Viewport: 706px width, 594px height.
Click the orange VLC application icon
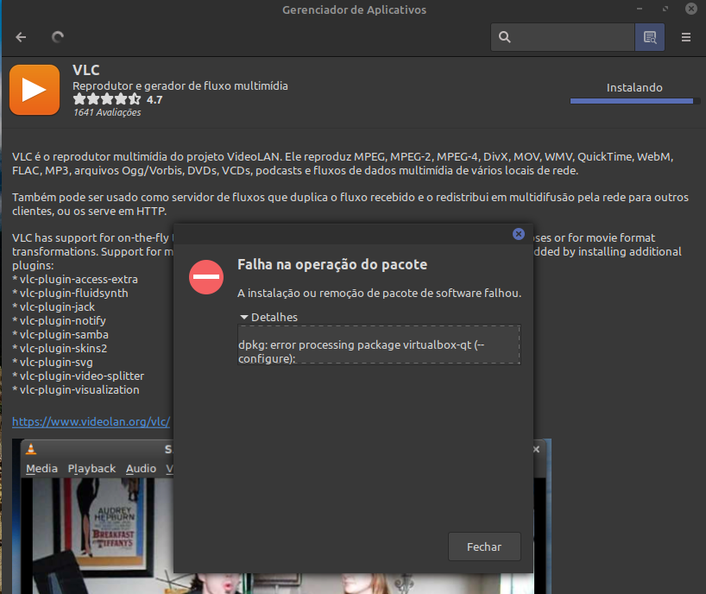tap(35, 90)
